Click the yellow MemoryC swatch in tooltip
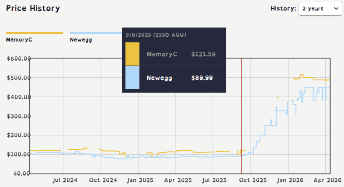The width and height of the screenshot is (344, 187). pyautogui.click(x=132, y=54)
